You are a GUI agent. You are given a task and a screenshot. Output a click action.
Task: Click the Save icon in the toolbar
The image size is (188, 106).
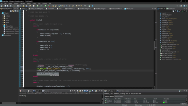(5, 6)
